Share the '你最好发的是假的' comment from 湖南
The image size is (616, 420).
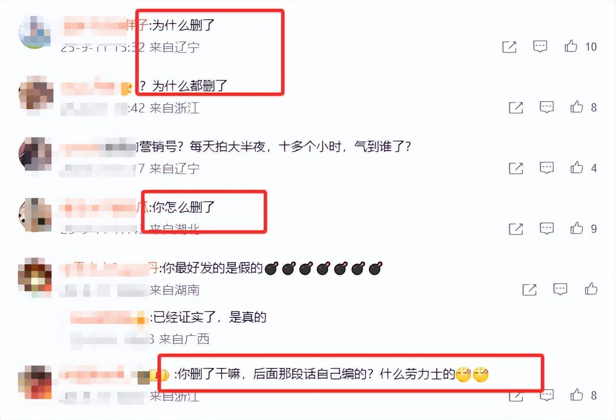(x=530, y=289)
